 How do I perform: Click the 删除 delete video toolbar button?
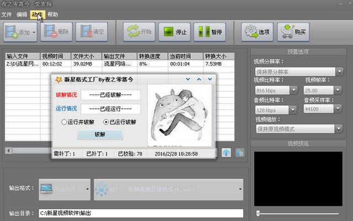pyautogui.click(x=56, y=32)
